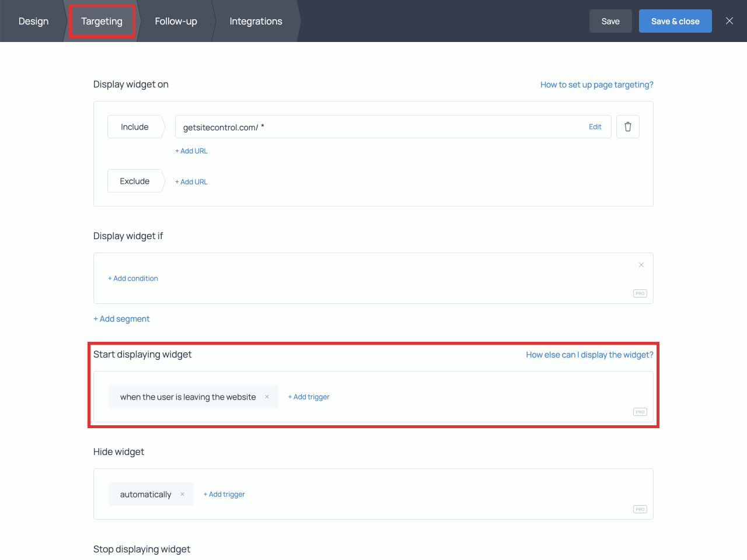747x560 pixels.
Task: Click '+ Add segment' below the conditions
Action: click(121, 318)
